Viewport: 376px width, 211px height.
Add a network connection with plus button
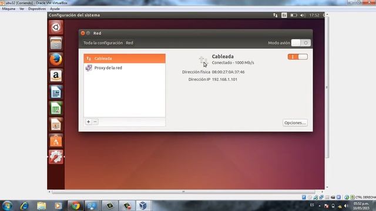89,122
